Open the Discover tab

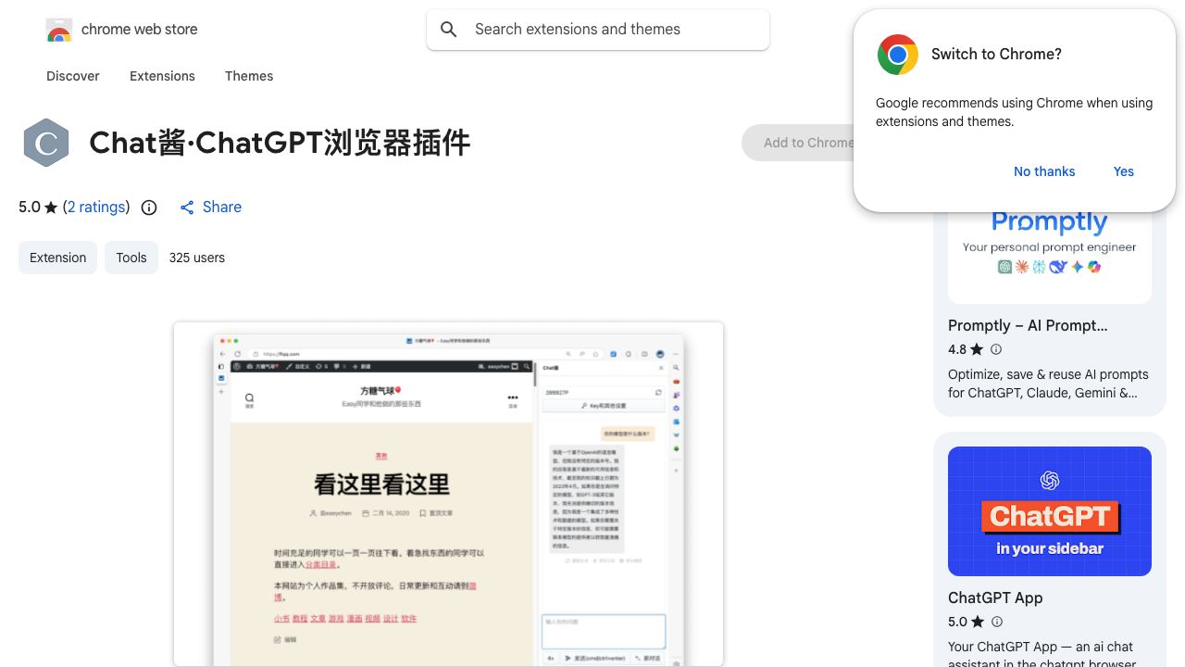[x=73, y=76]
